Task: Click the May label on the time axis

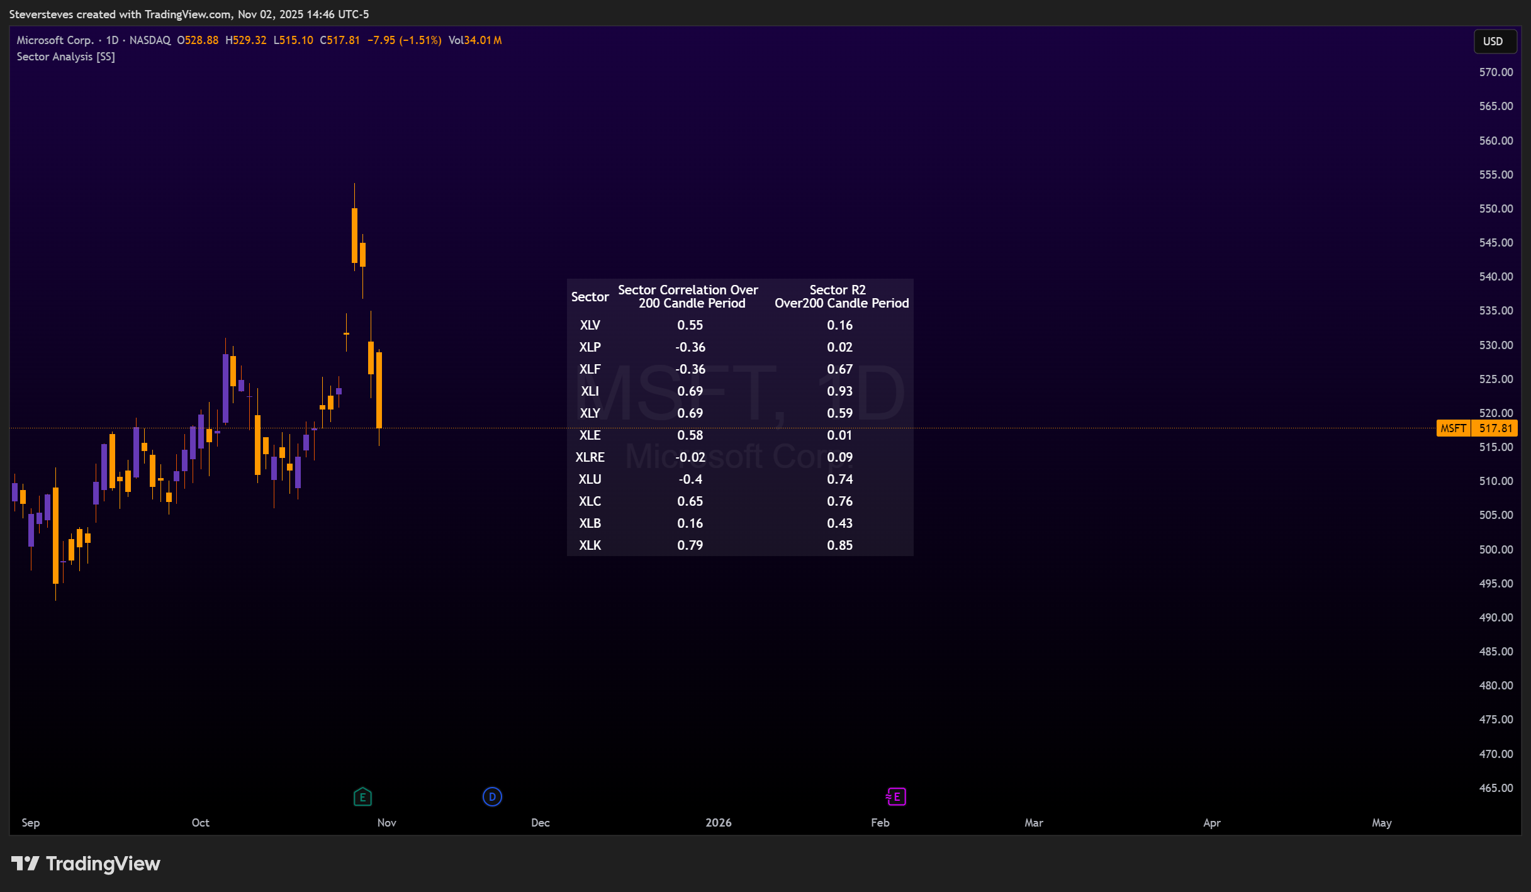Action: (1382, 823)
